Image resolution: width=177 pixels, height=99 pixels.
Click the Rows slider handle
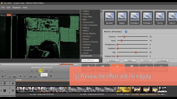pyautogui.click(x=122, y=40)
